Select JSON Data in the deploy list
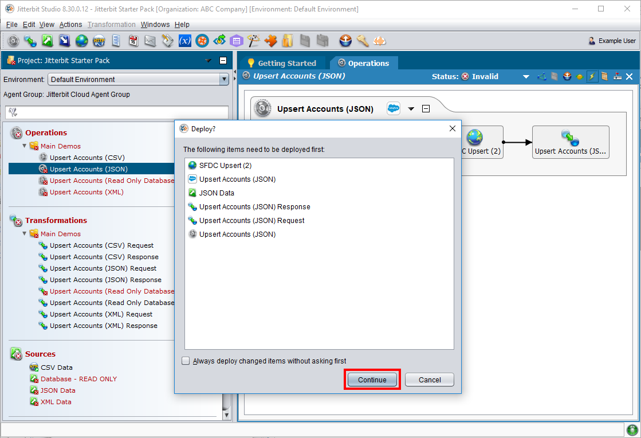 217,193
